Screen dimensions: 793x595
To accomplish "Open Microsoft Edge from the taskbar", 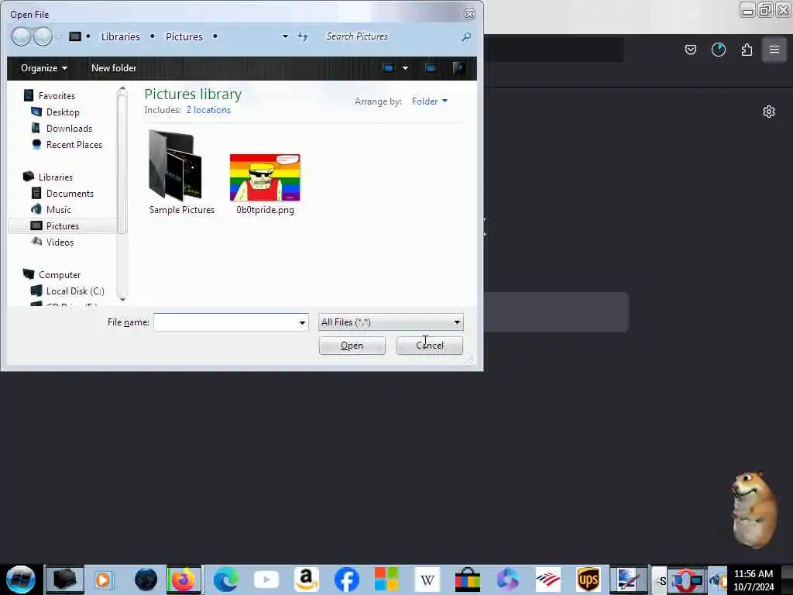I will [225, 580].
